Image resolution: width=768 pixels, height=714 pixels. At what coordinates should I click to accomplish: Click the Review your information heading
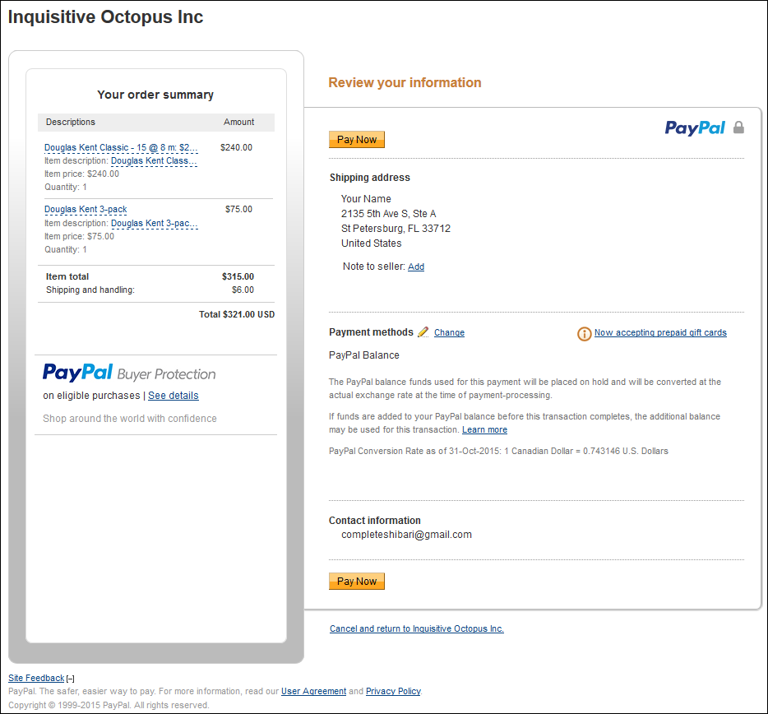[x=405, y=82]
